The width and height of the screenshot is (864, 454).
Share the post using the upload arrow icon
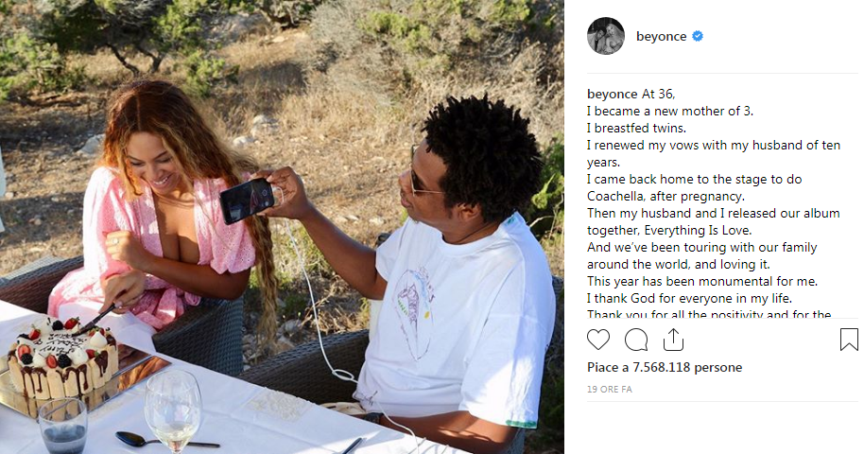[x=673, y=340]
